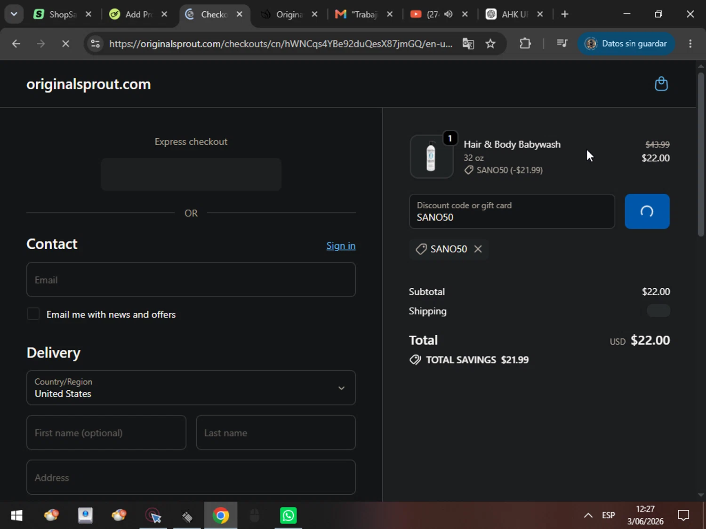Open the Chrome three-dot menu
The width and height of the screenshot is (706, 529).
pyautogui.click(x=690, y=44)
